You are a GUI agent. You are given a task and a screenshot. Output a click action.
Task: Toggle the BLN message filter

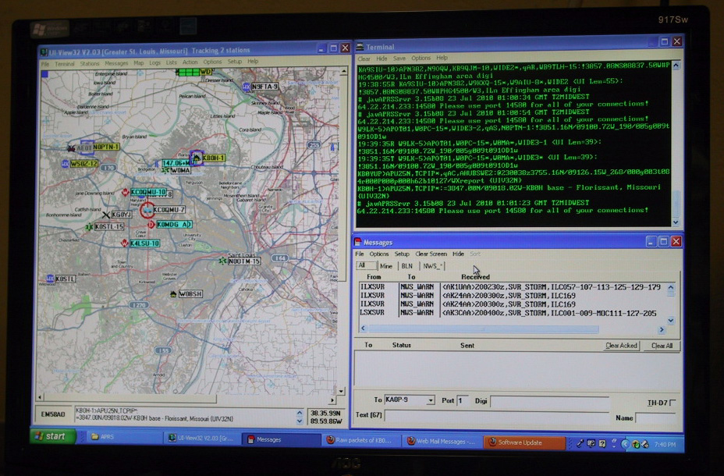[407, 266]
